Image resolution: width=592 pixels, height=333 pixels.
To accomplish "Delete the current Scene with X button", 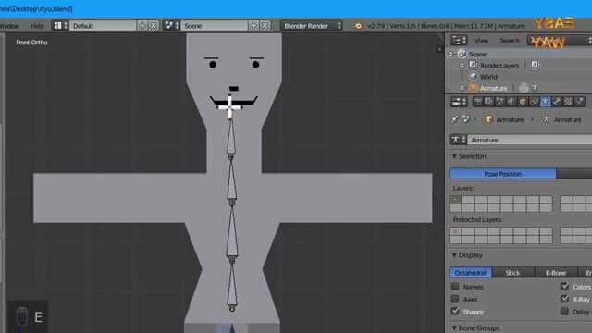I will pyautogui.click(x=265, y=26).
